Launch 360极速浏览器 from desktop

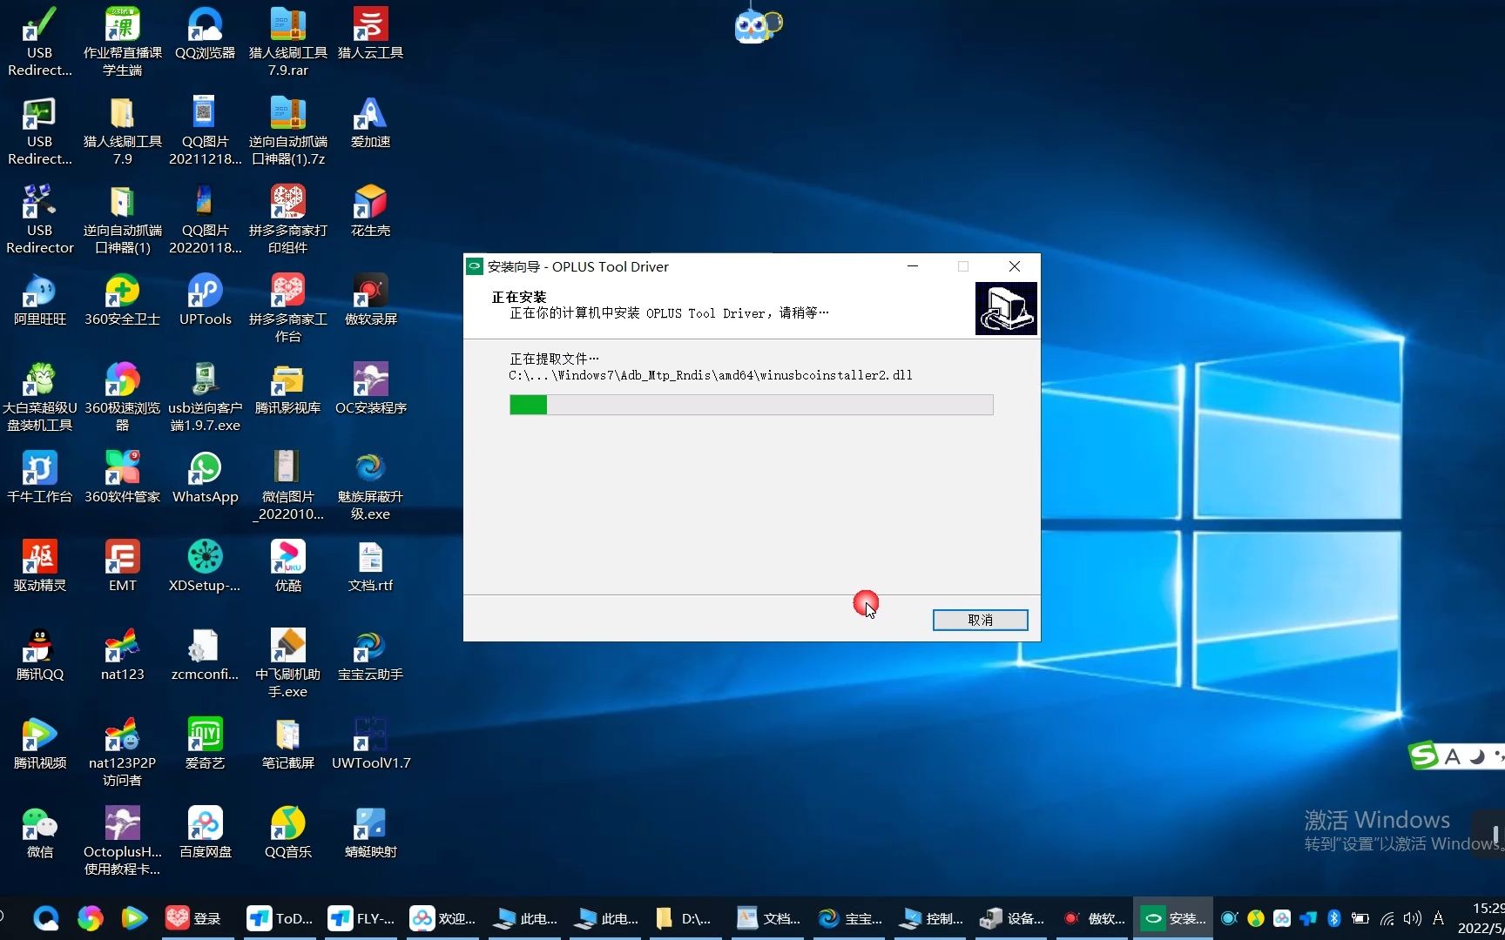(122, 397)
